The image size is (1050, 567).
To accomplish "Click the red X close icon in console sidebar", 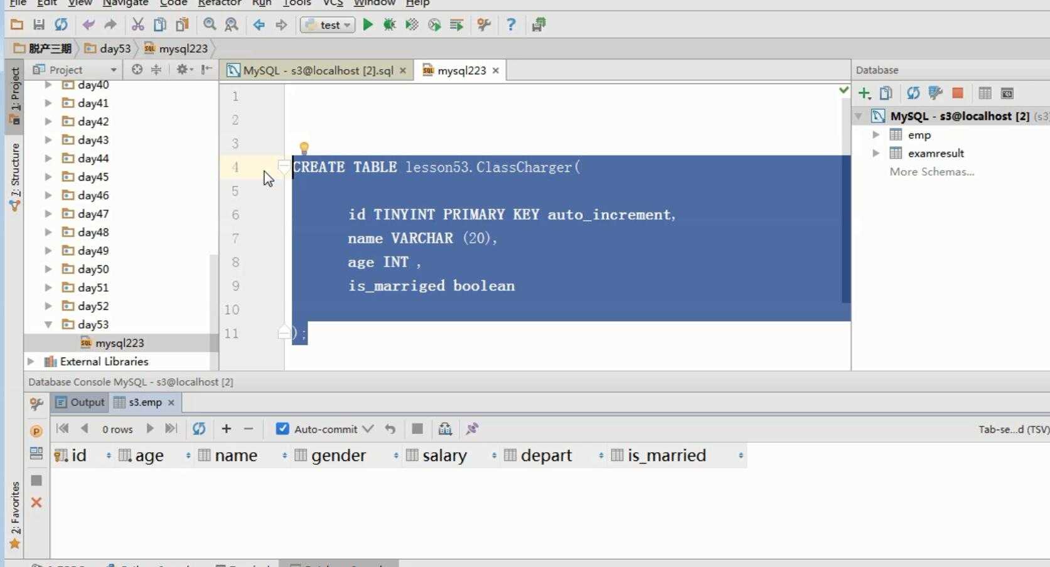I will click(36, 502).
